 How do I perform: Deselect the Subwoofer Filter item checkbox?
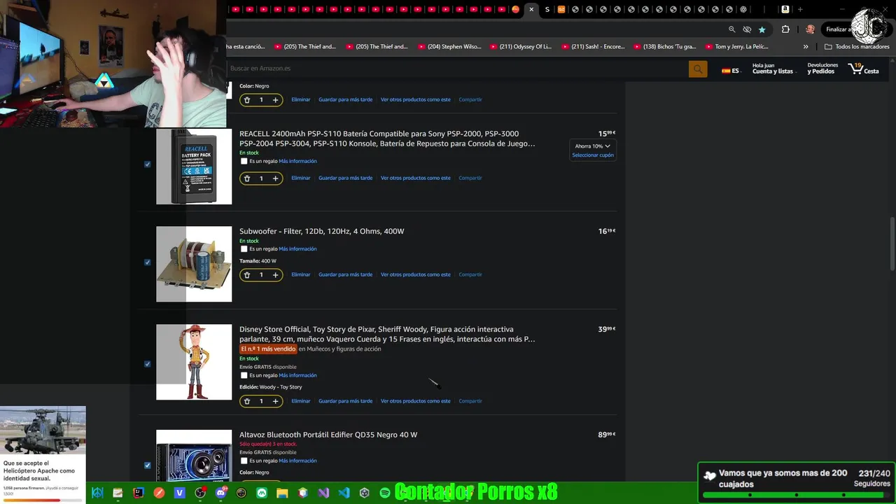[147, 262]
